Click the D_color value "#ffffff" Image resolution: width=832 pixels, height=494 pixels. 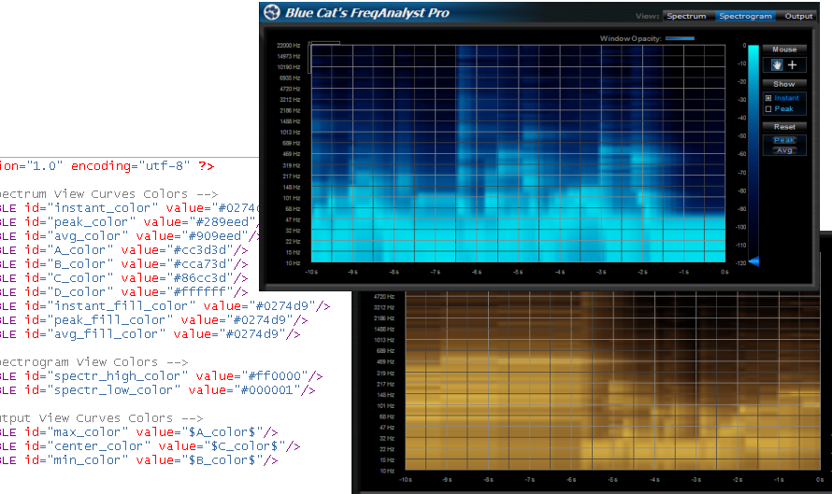(x=204, y=292)
